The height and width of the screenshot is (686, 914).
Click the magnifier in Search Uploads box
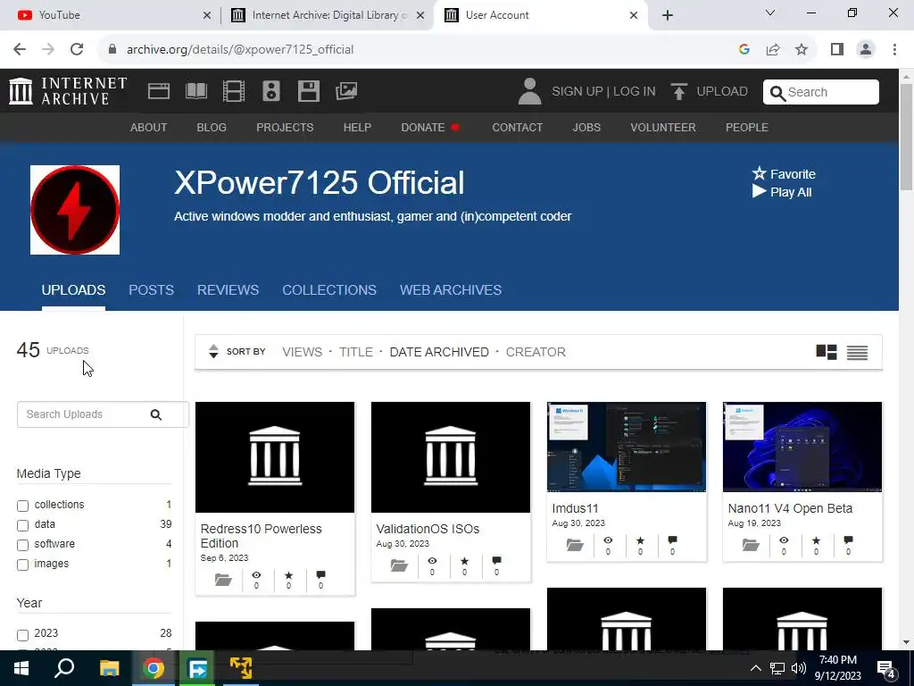pyautogui.click(x=155, y=414)
